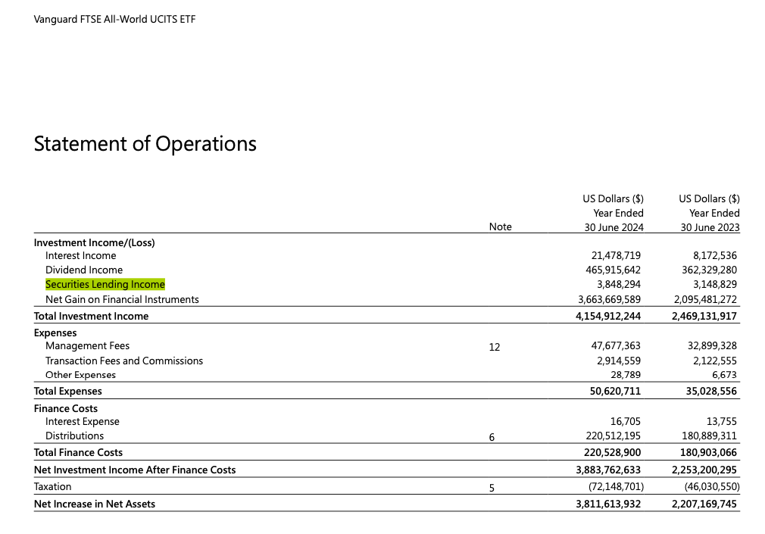This screenshot has width=765, height=534.
Task: Click note reference 6 for Distributions
Action: click(x=492, y=437)
